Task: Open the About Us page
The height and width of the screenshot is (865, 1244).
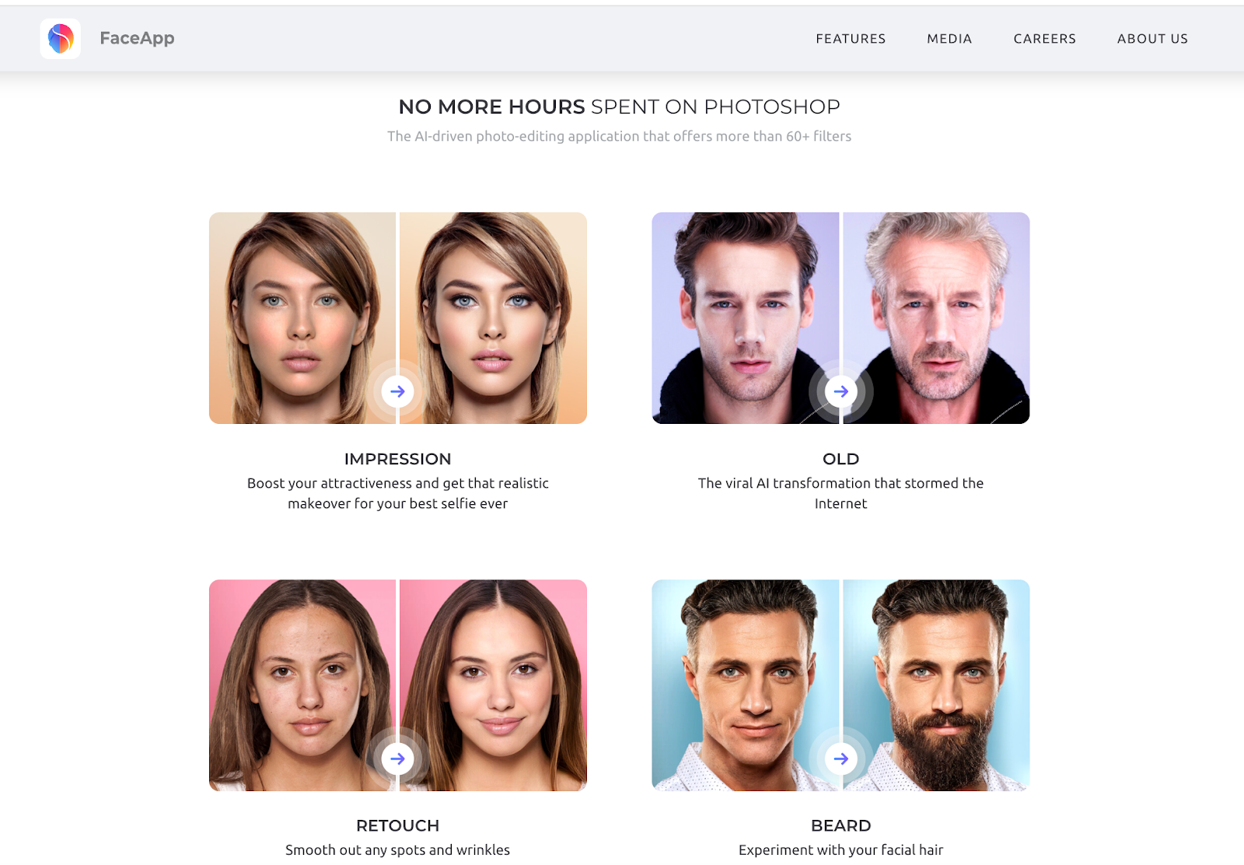Action: pyautogui.click(x=1152, y=39)
